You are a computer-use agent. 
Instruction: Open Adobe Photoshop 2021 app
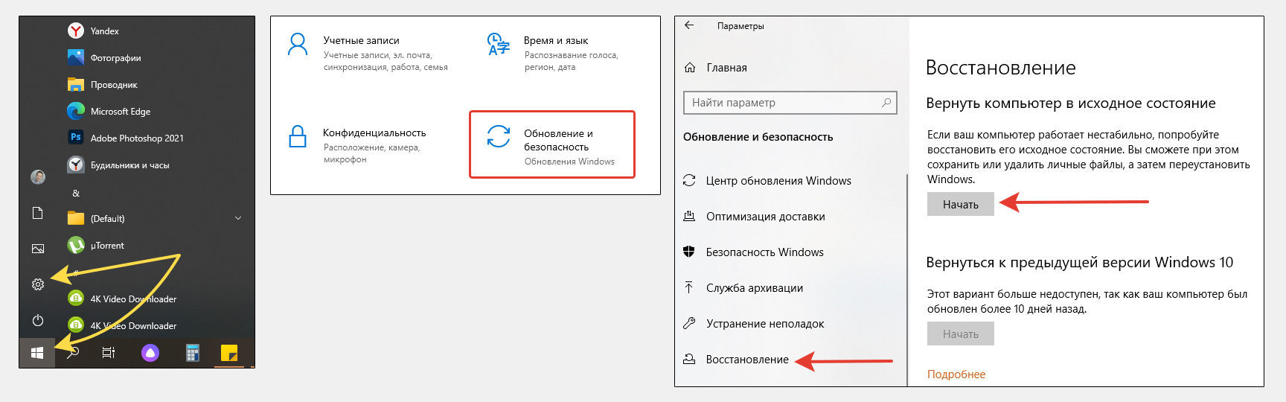tap(136, 138)
